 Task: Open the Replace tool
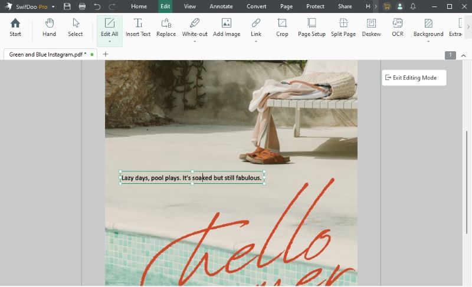point(166,27)
